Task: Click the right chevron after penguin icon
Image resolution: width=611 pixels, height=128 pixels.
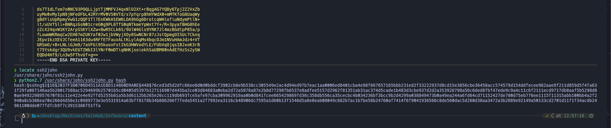Action: tap(28, 116)
